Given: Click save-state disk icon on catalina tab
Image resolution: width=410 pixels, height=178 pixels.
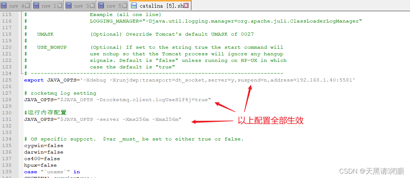Looking at the screenshot, I should click(134, 5).
